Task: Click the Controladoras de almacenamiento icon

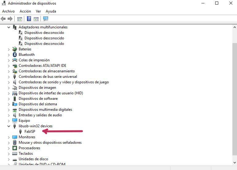Action: pyautogui.click(x=15, y=71)
